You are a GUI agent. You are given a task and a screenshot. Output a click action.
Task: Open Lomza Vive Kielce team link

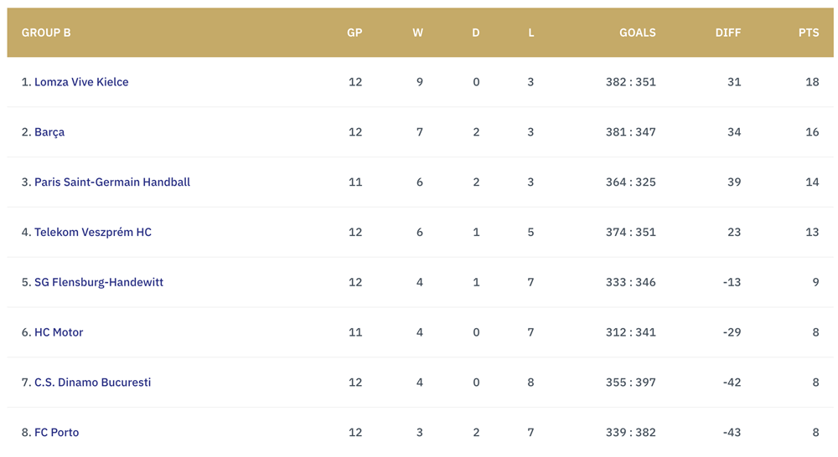tap(81, 82)
